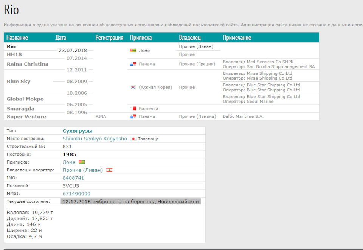Open the Сухогрузы ship type link

click(77, 131)
